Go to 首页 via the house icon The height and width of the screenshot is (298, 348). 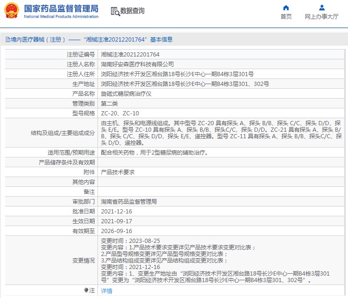286,7
